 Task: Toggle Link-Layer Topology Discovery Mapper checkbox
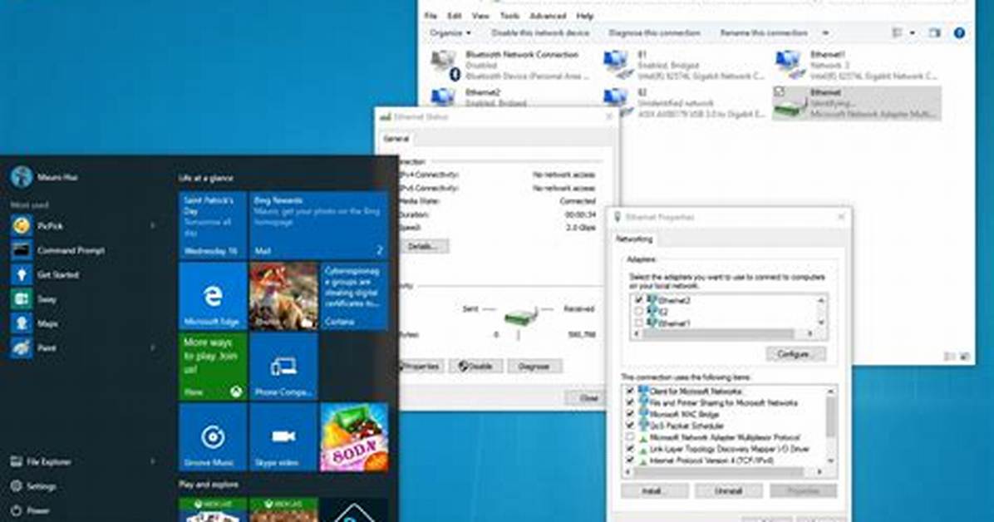tap(629, 448)
